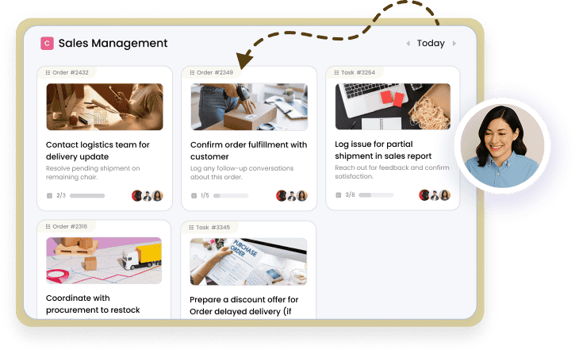Viewport: 575px width, 350px height.
Task: Go to next day with right arrow
Action: (454, 44)
